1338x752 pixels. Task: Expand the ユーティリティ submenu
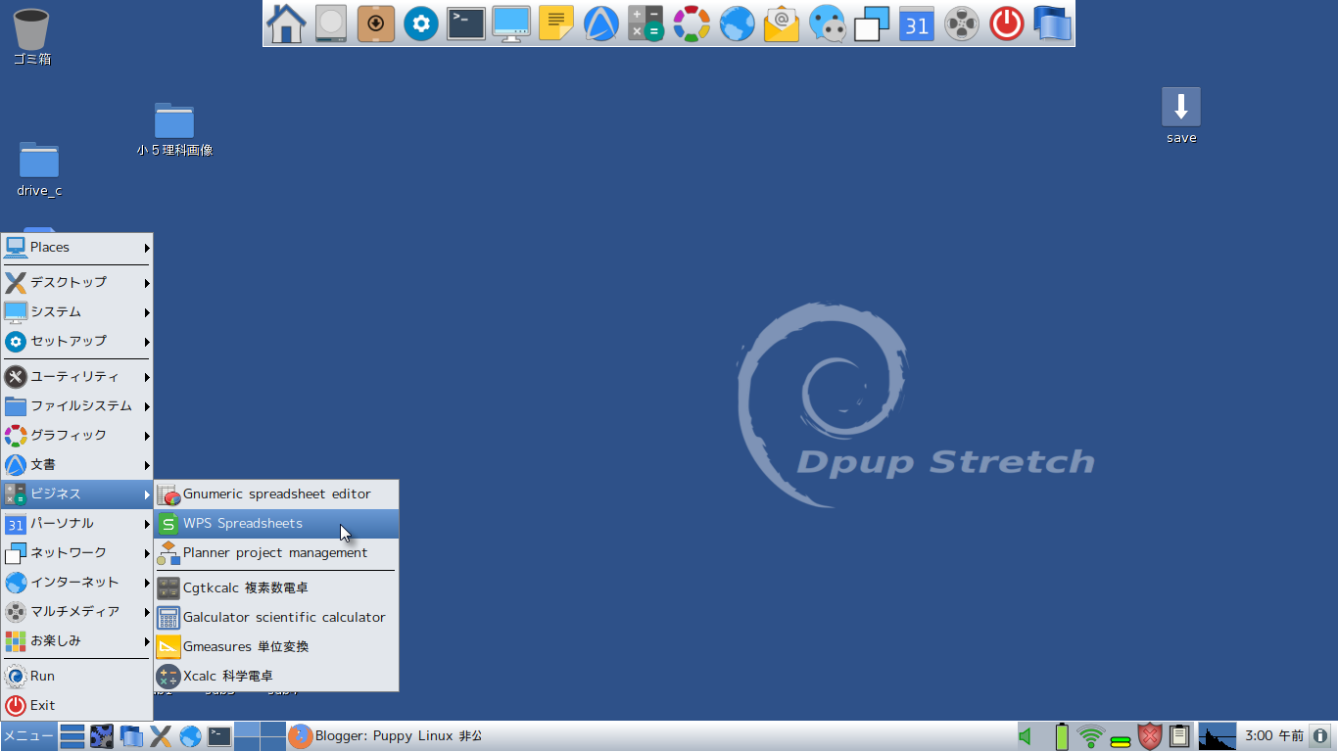point(76,377)
